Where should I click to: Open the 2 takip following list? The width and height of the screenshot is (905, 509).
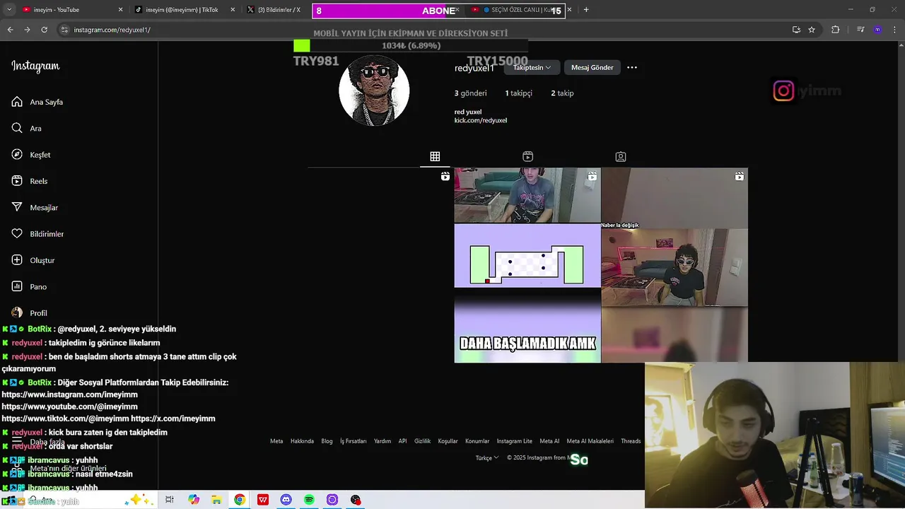pyautogui.click(x=562, y=93)
